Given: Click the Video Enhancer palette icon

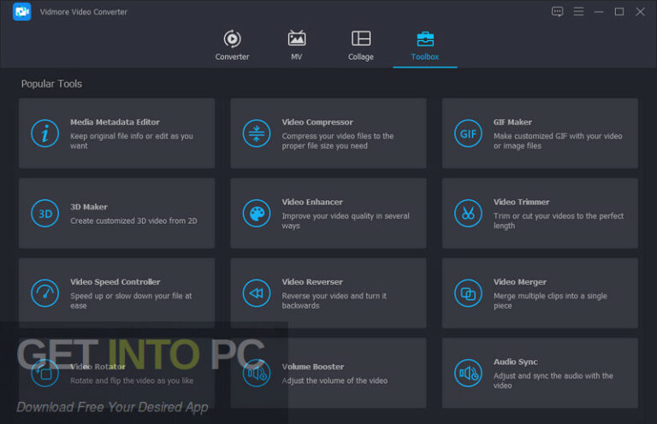Looking at the screenshot, I should click(x=257, y=214).
